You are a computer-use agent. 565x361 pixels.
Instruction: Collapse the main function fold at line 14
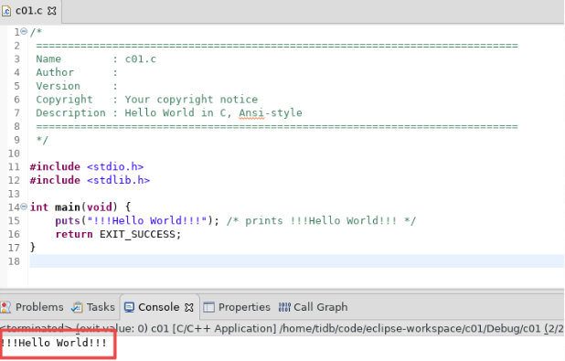tap(24, 207)
